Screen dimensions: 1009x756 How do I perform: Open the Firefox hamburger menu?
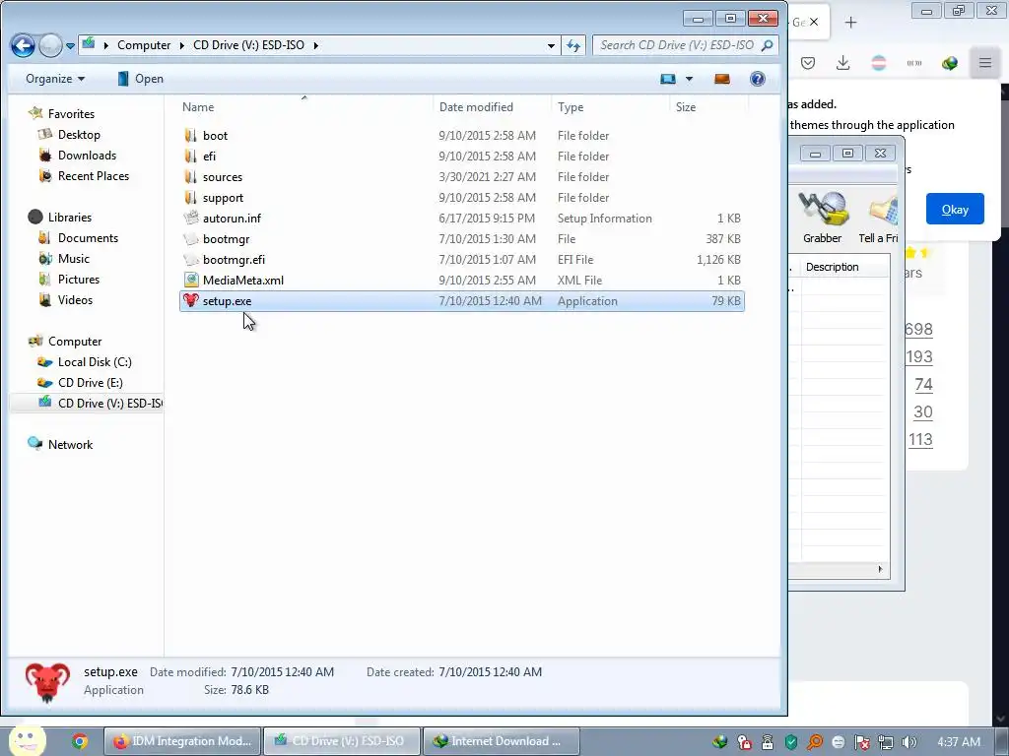pos(985,63)
